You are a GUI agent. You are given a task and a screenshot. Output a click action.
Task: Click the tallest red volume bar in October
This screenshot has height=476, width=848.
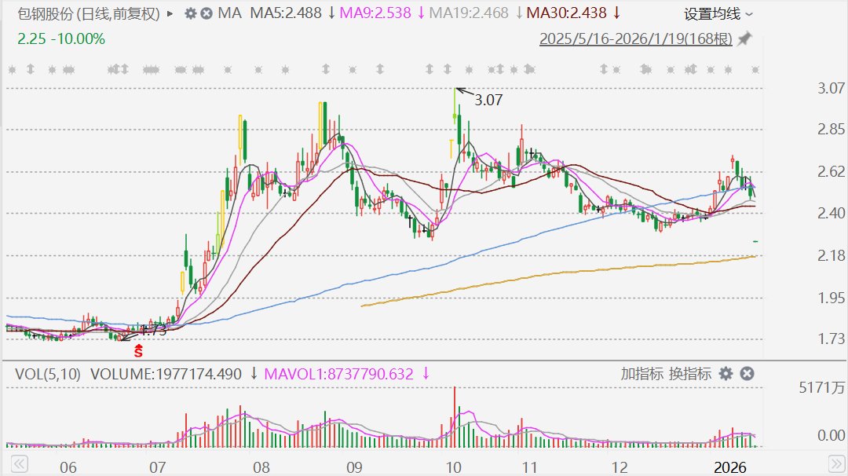tap(455, 416)
